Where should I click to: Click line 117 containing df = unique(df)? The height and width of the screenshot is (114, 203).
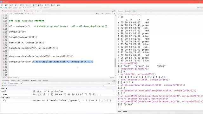click(x=58, y=26)
